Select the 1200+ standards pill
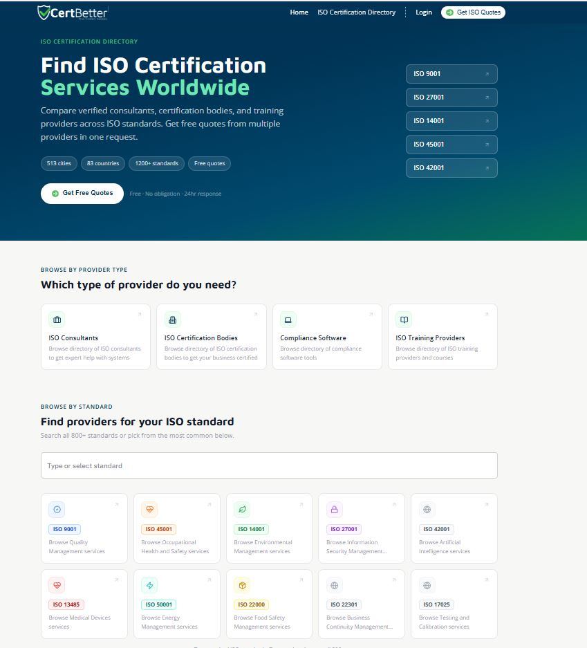This screenshot has height=648, width=587. click(156, 163)
